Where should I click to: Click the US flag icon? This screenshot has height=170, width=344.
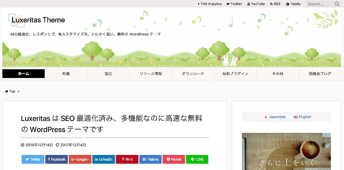(x=296, y=117)
